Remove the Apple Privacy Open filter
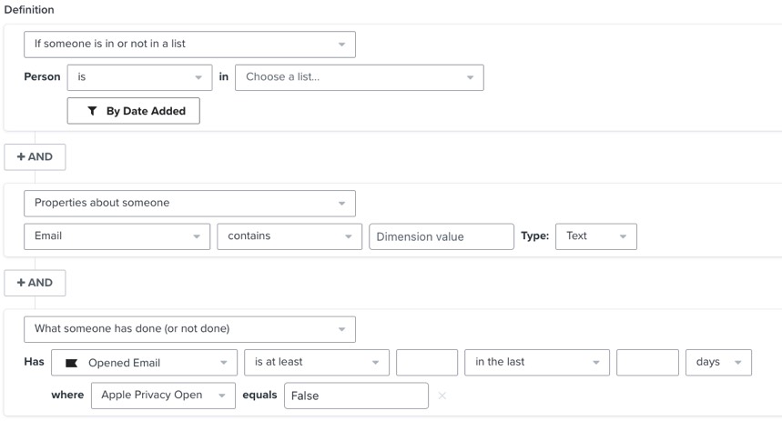The width and height of the screenshot is (782, 421). [442, 396]
